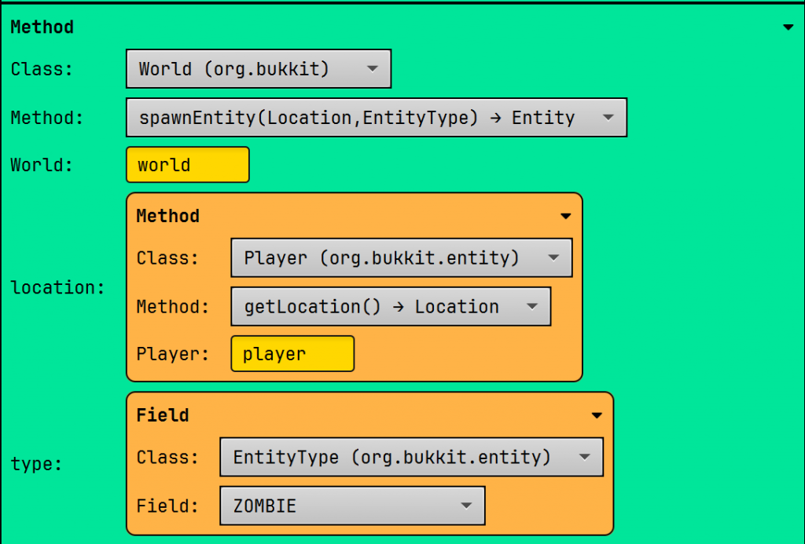
Task: Collapse the Field block using its arrow
Action: 596,415
